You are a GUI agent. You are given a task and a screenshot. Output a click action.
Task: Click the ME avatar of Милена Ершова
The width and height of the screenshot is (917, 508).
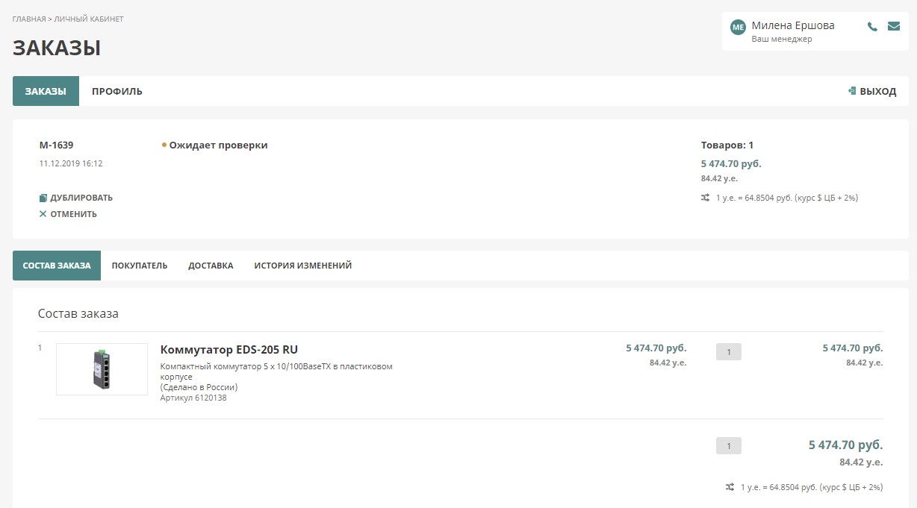pyautogui.click(x=738, y=27)
